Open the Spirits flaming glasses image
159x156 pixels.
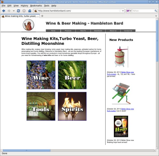(72, 106)
